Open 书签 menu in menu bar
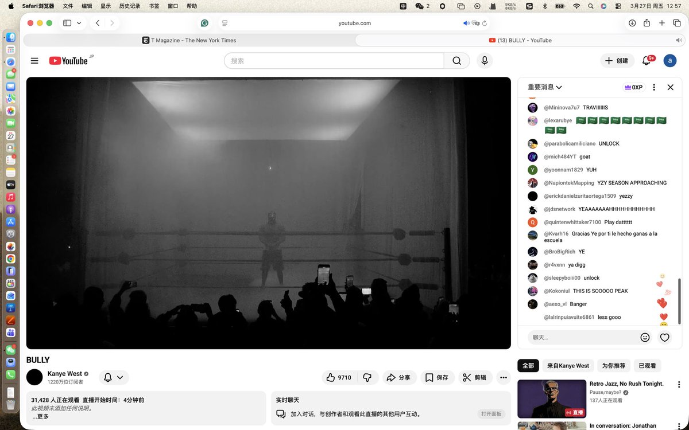Screen dimensions: 689x430 point(154,6)
